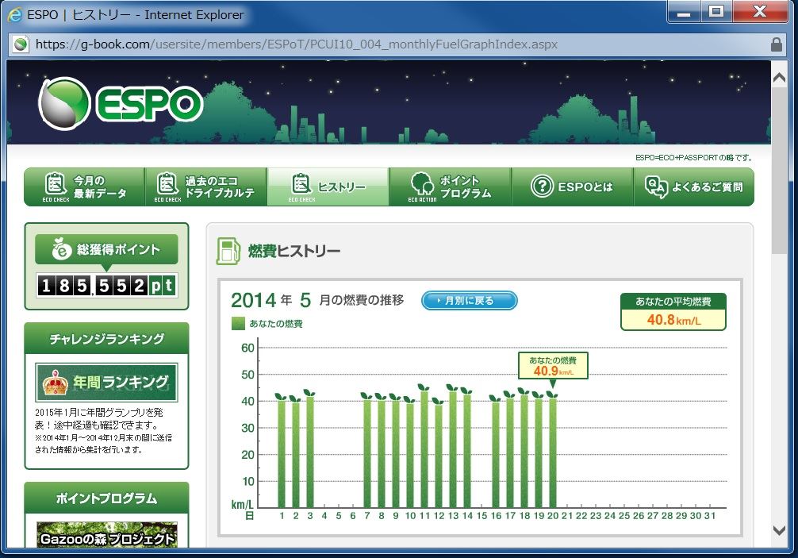Click the bar for day 12

click(439, 456)
